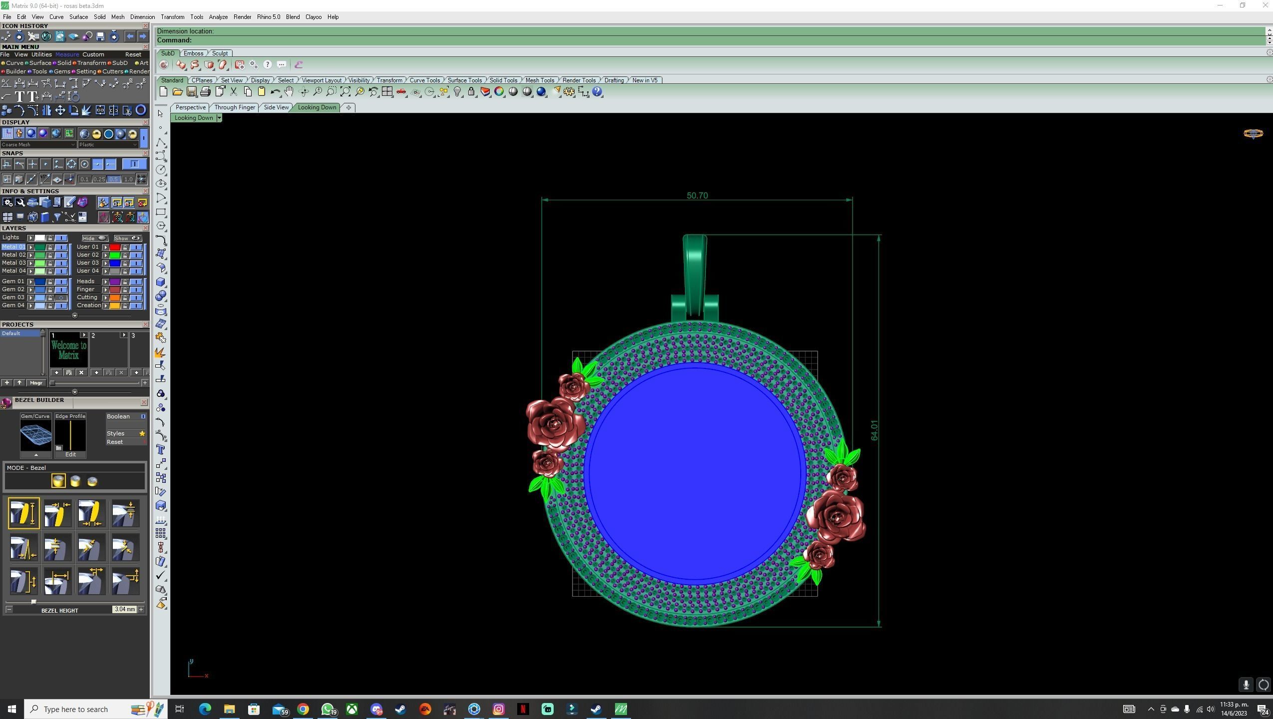Click the large Text tool icon

click(x=20, y=96)
